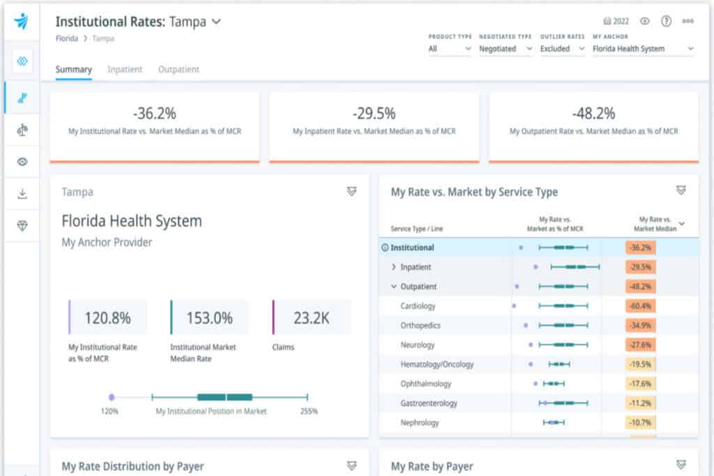Select the balance scale sidebar icon

[22, 130]
